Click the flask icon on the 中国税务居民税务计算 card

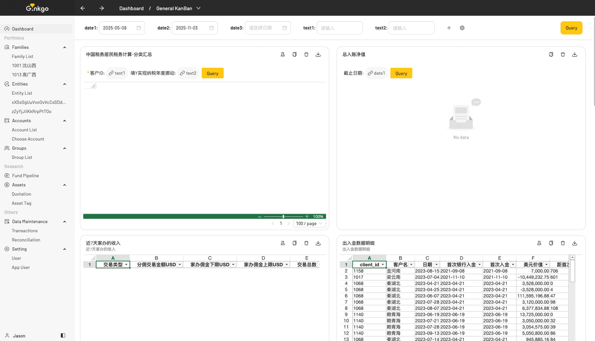pos(283,54)
